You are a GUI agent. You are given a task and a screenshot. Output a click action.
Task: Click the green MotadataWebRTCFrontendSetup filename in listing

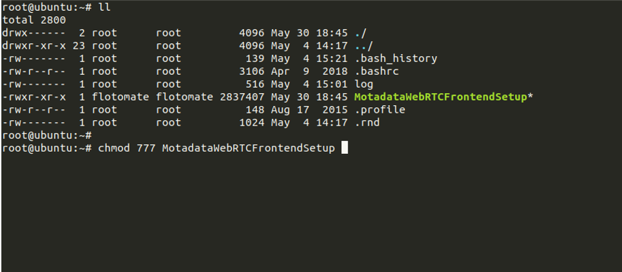click(x=440, y=97)
